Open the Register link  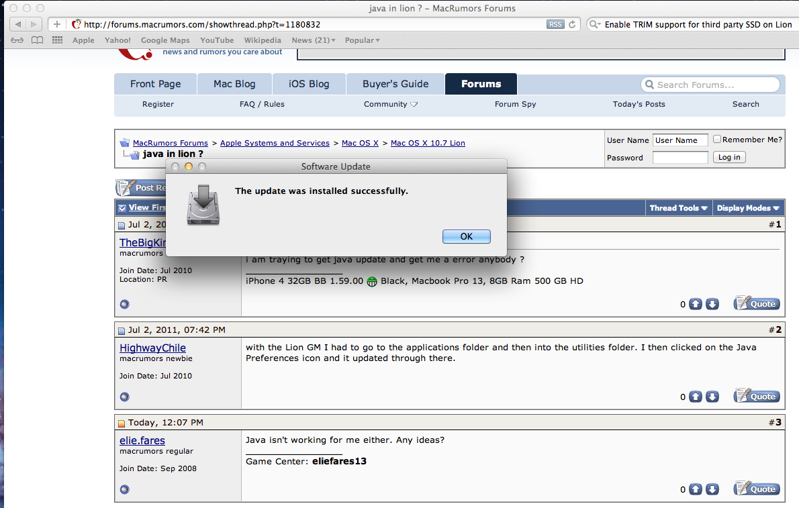point(158,104)
